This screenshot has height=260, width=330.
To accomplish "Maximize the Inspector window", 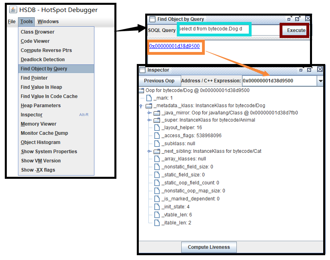I will [x=310, y=70].
